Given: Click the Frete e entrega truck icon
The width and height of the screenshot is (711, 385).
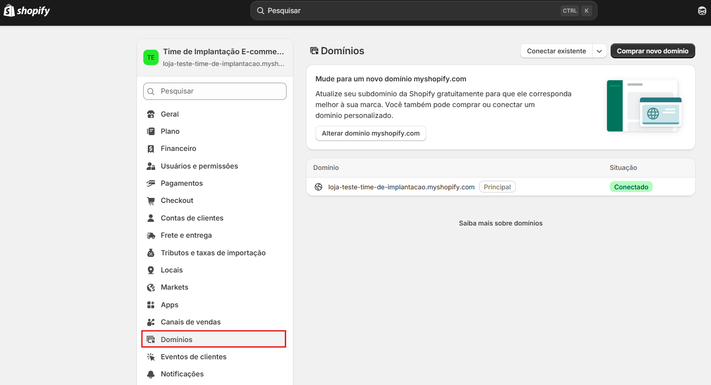Looking at the screenshot, I should (x=151, y=235).
